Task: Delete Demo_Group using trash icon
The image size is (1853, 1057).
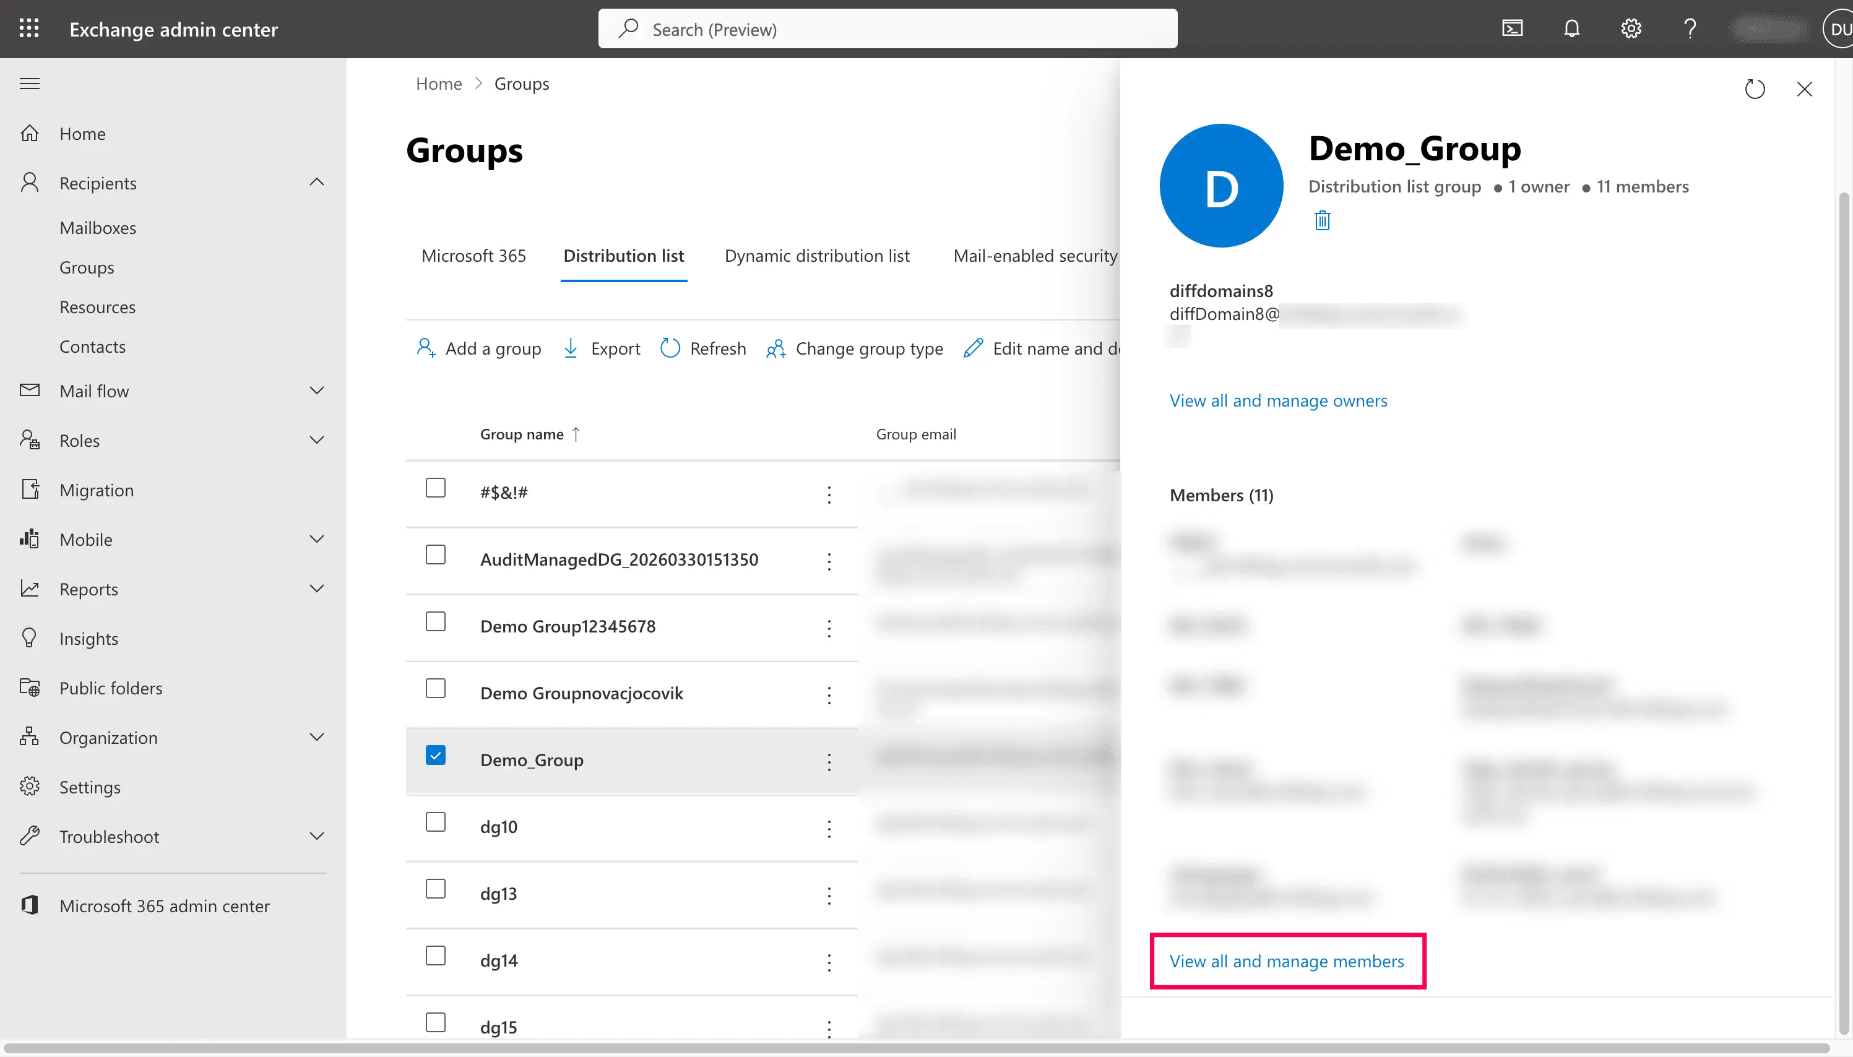Action: (1323, 220)
